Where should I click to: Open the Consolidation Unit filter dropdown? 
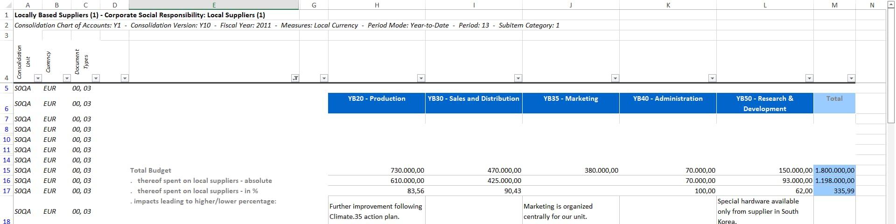[x=38, y=78]
